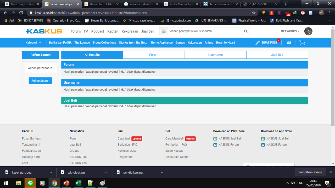Open 8$ - csgoduck.com bookmark
The width and height of the screenshot is (335, 188).
(x=176, y=20)
